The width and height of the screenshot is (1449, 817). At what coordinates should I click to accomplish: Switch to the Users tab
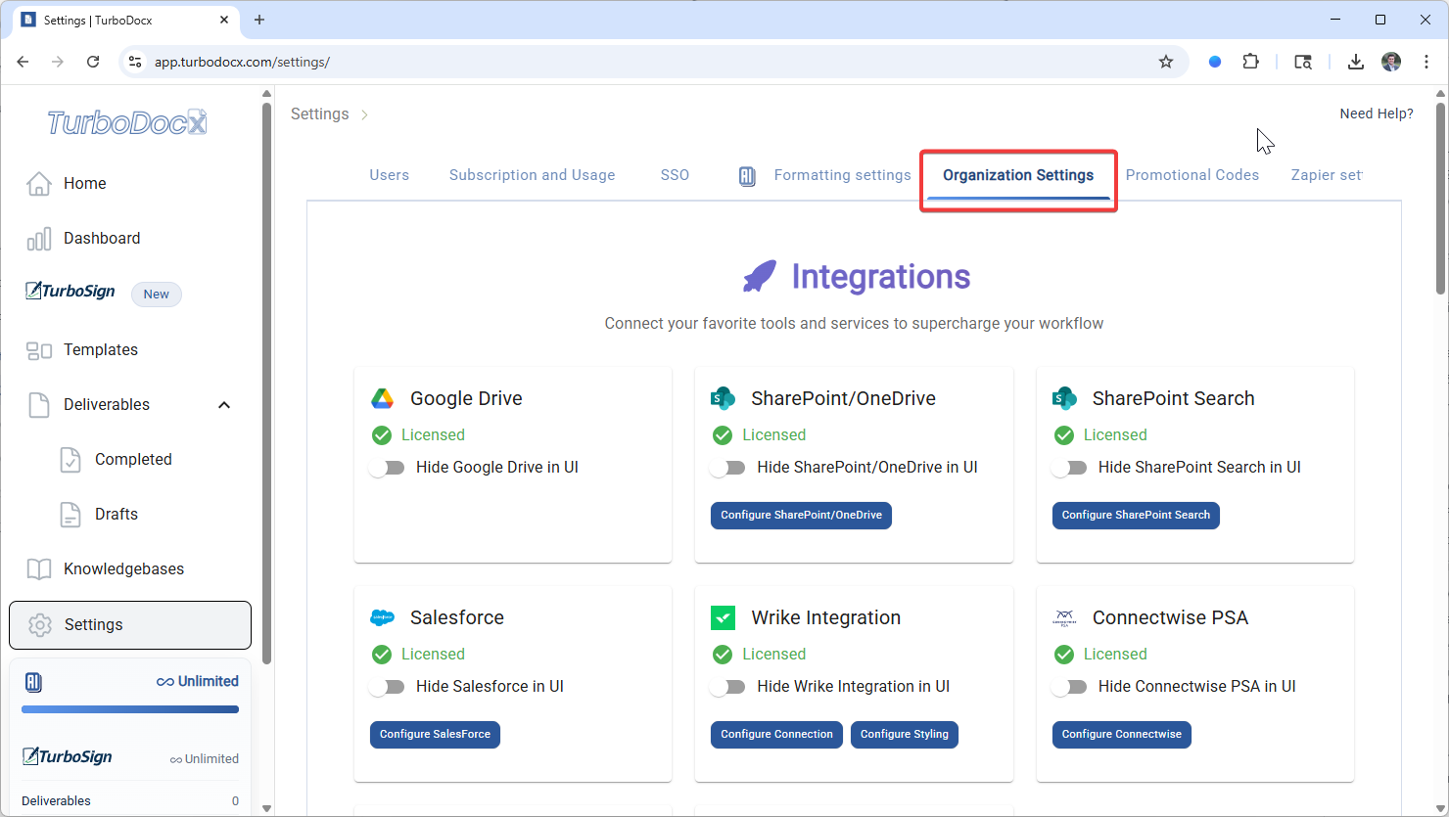pyautogui.click(x=390, y=175)
